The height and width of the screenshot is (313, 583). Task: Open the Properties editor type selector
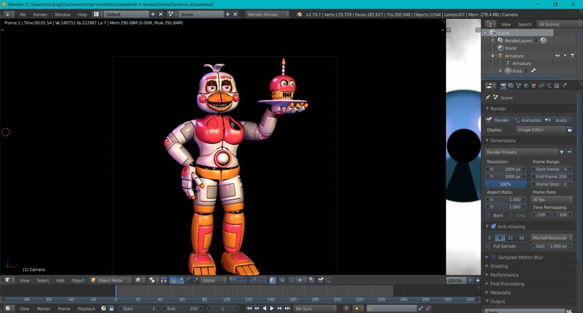pyautogui.click(x=490, y=86)
